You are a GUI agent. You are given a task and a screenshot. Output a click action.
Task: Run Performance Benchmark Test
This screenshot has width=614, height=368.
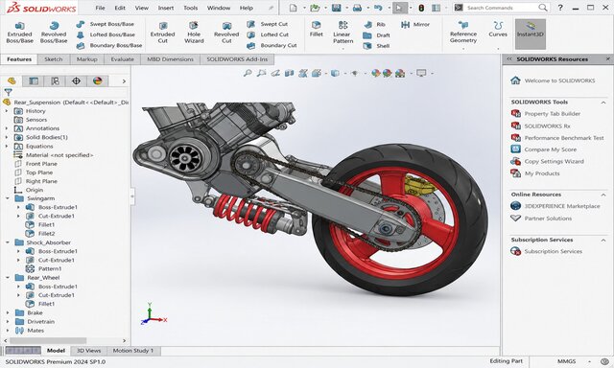coord(557,138)
